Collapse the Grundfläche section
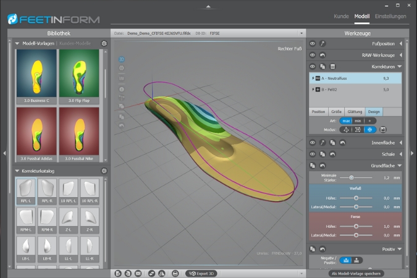The height and width of the screenshot is (278, 417). click(x=400, y=166)
